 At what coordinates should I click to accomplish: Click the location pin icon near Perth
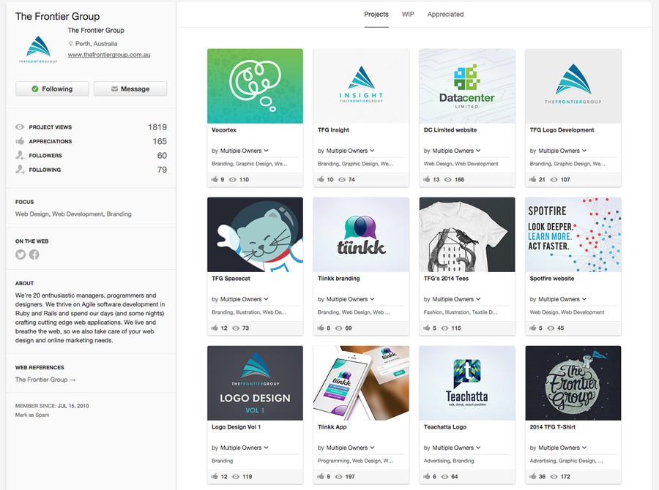[x=70, y=44]
